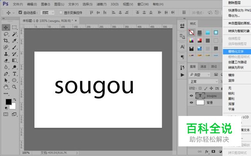This screenshot has width=251, height=156.
Task: Click the black foreground color swatch
Action: click(8, 101)
